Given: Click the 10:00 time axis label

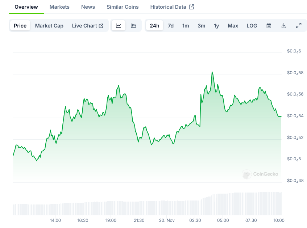Looking at the screenshot, I should [279, 220].
